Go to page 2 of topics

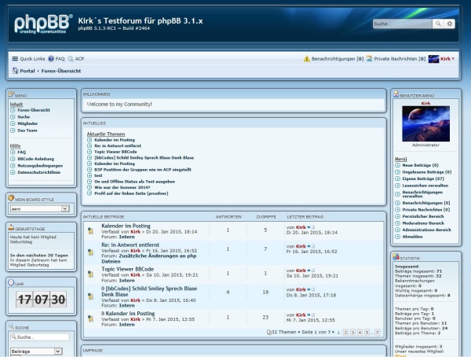pyautogui.click(x=346, y=333)
